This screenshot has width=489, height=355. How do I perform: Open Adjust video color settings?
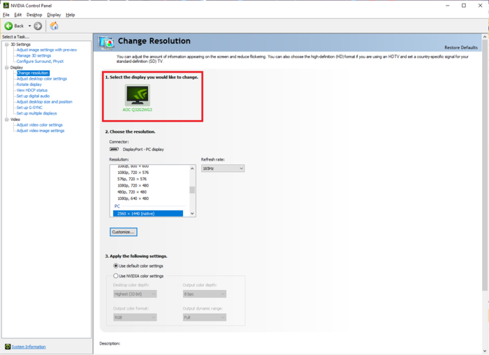[40, 125]
